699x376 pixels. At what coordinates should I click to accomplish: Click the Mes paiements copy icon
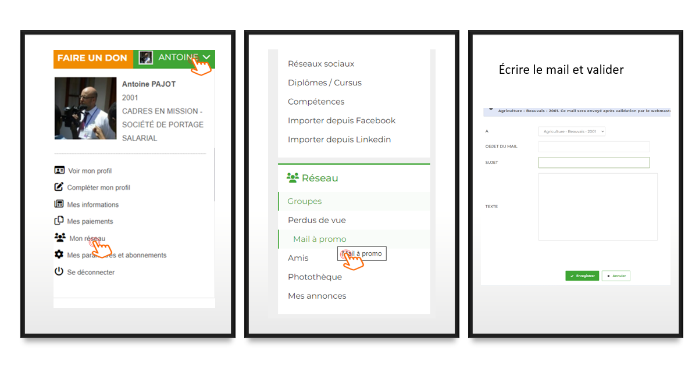pos(59,221)
